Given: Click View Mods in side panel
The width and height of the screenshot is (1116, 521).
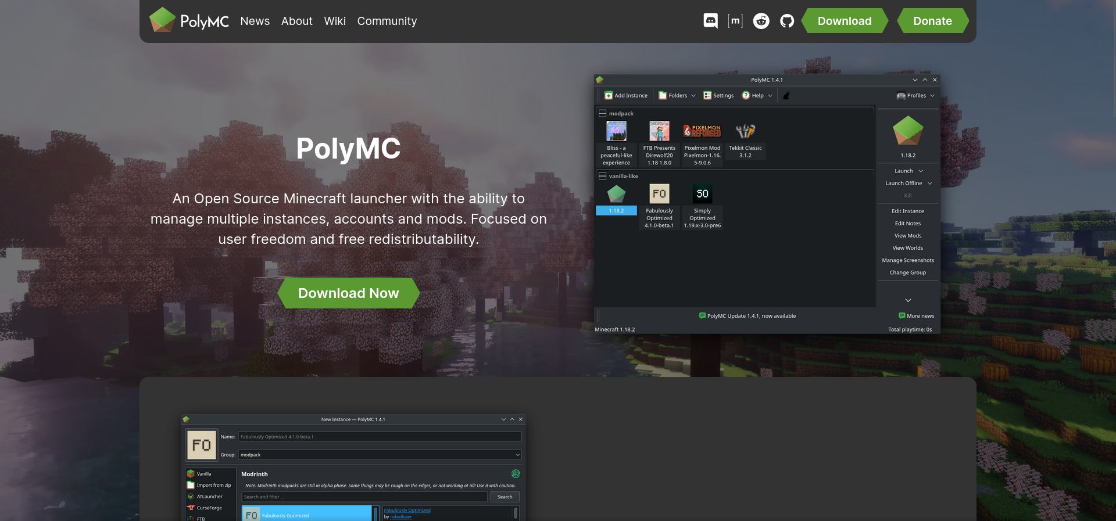Looking at the screenshot, I should coord(908,235).
